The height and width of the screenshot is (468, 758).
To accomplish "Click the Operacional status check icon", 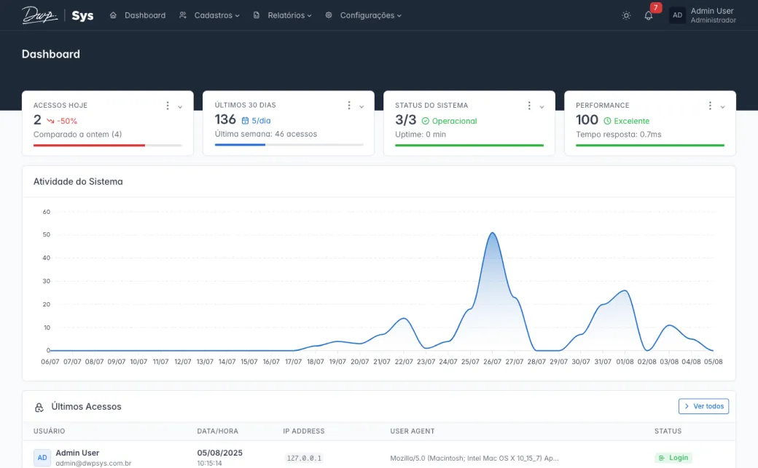I will 426,120.
